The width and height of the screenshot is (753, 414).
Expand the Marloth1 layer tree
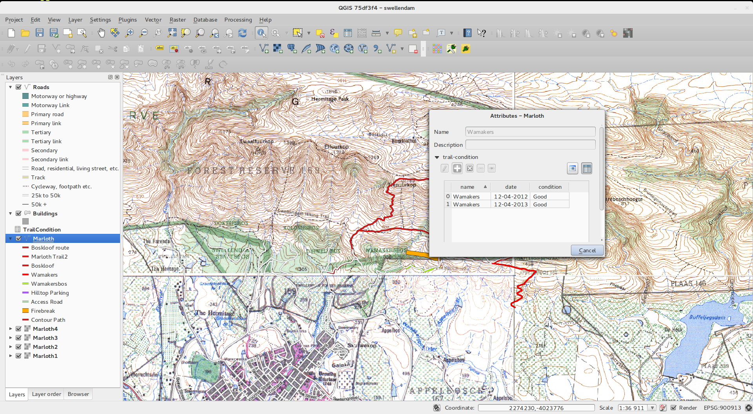tap(11, 356)
